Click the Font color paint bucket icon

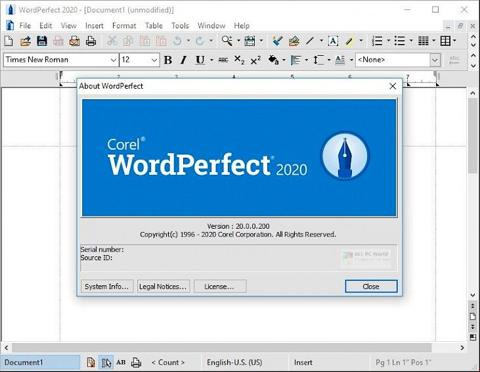[x=273, y=60]
